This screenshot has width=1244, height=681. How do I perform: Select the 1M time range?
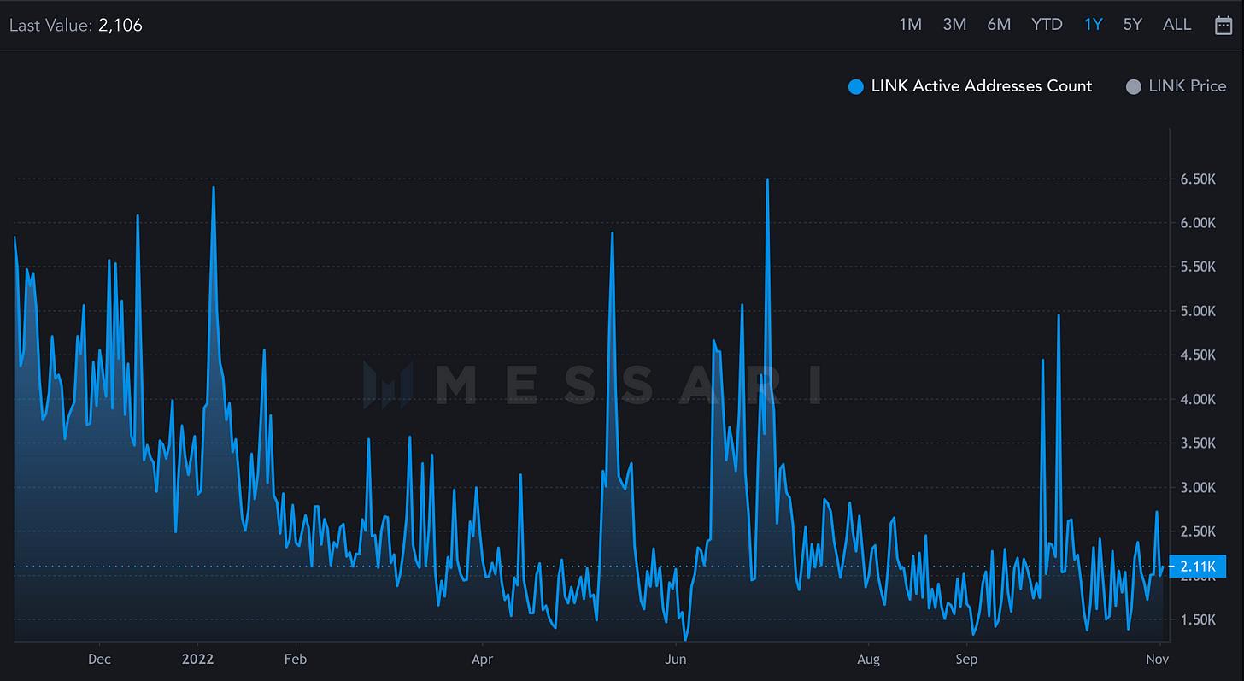coord(910,25)
